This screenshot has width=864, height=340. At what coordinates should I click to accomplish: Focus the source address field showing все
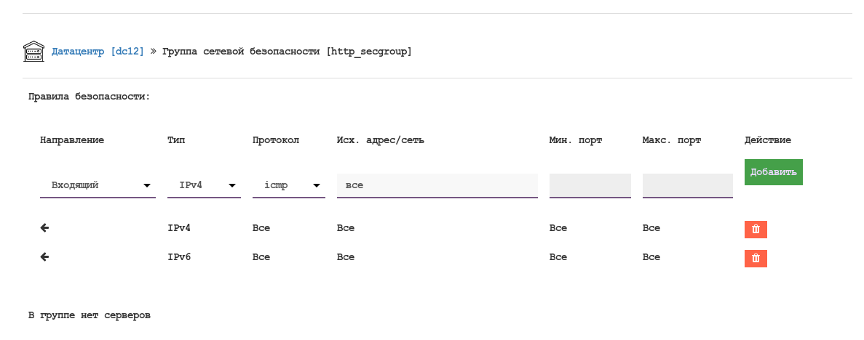(x=437, y=185)
